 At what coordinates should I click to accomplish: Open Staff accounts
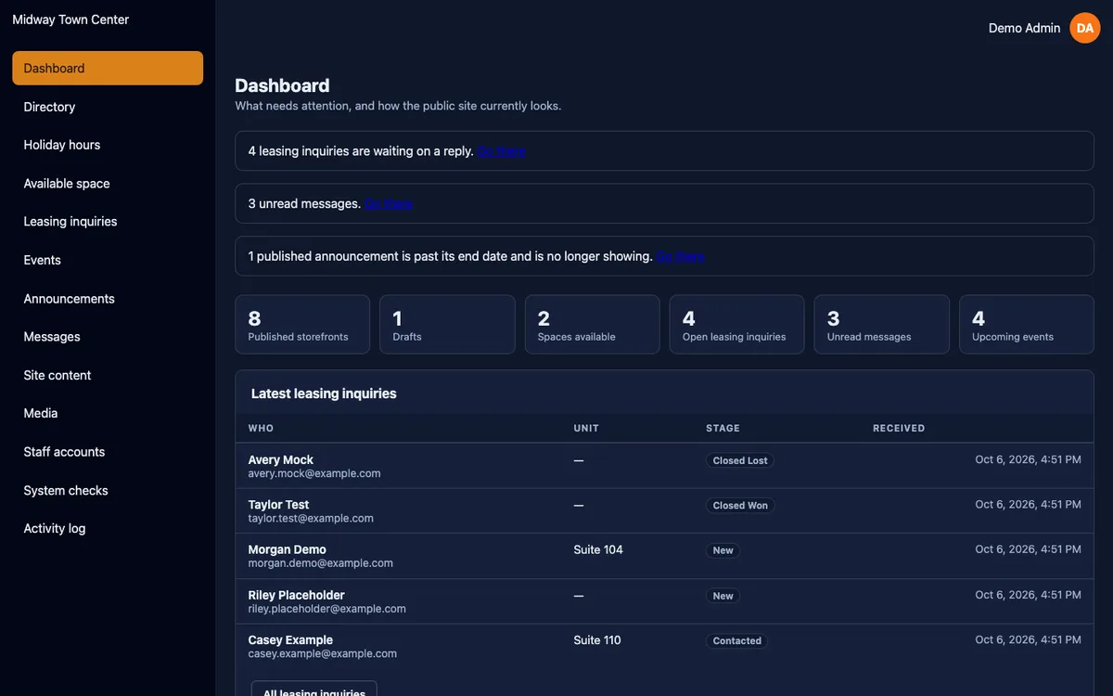click(108, 452)
